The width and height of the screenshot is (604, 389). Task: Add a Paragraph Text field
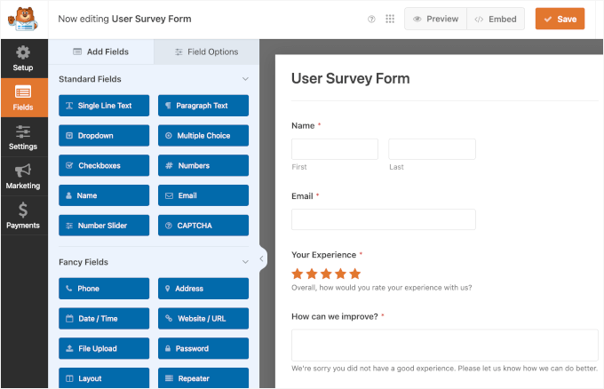pos(203,106)
